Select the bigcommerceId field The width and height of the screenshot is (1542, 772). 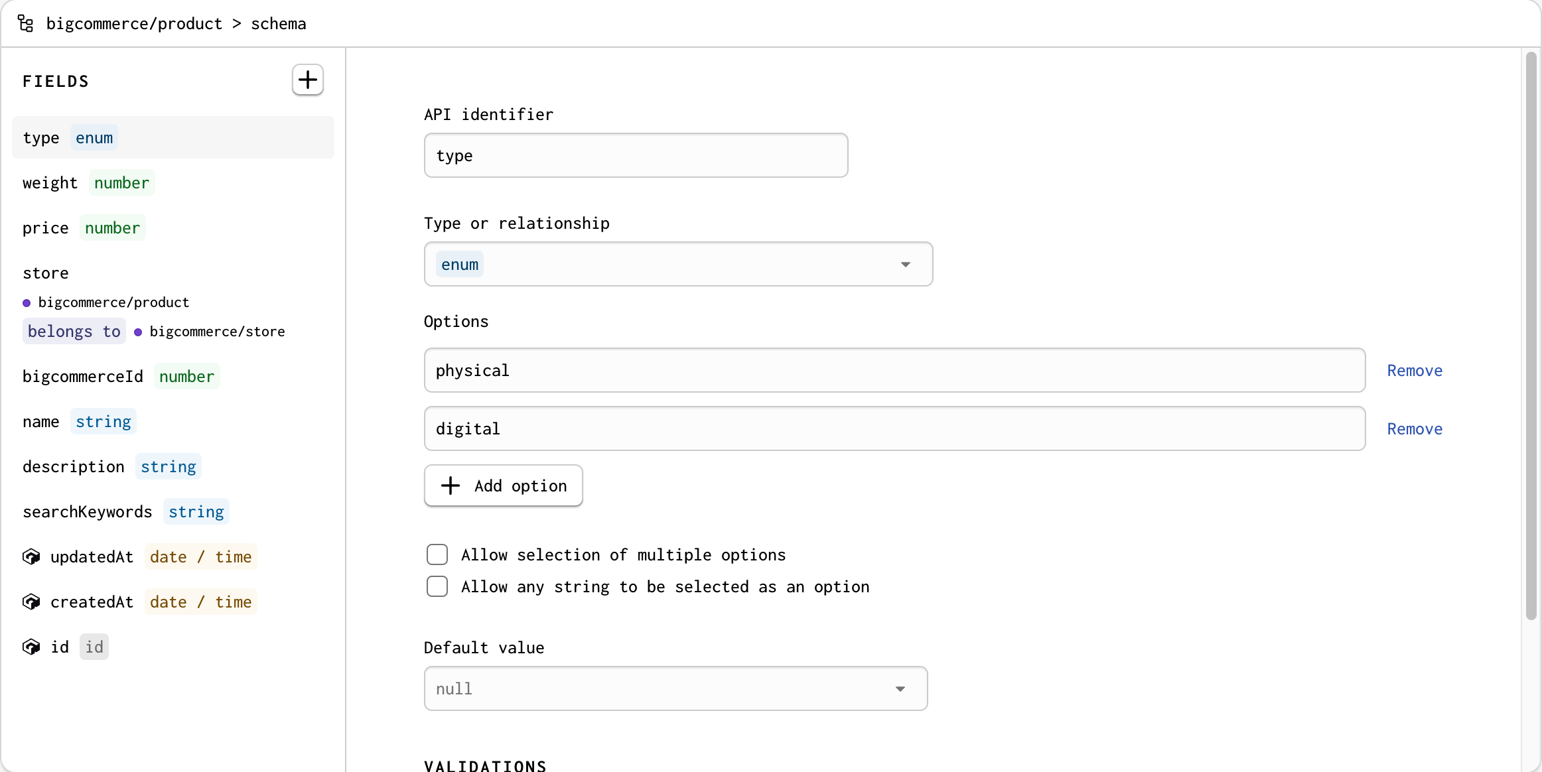pos(173,376)
